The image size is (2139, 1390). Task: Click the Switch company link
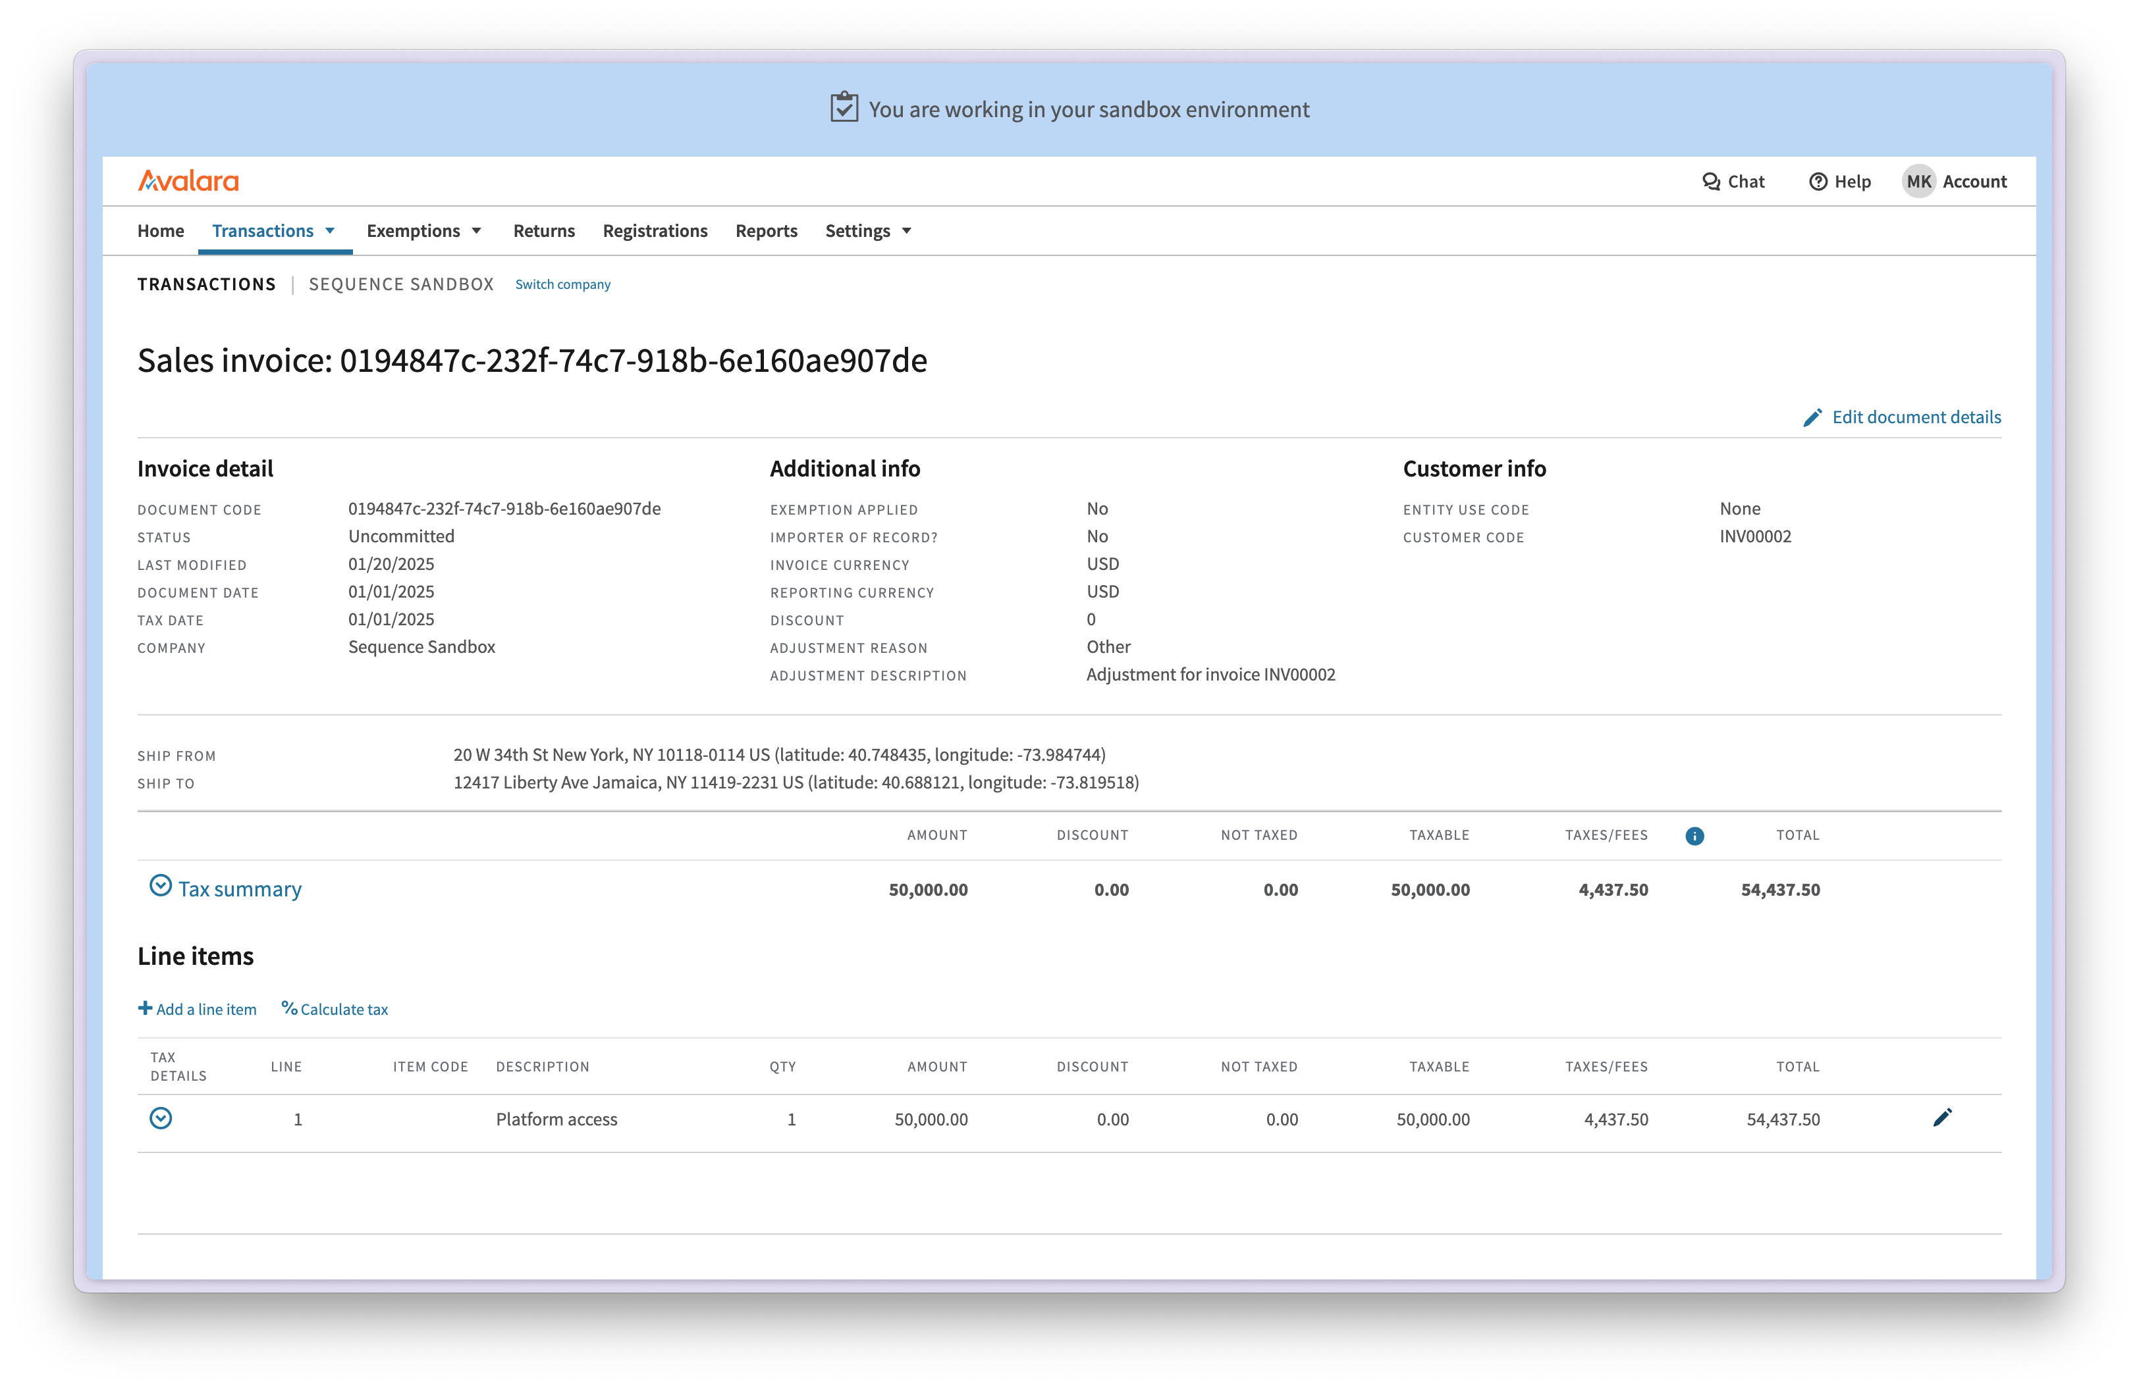pyautogui.click(x=562, y=284)
